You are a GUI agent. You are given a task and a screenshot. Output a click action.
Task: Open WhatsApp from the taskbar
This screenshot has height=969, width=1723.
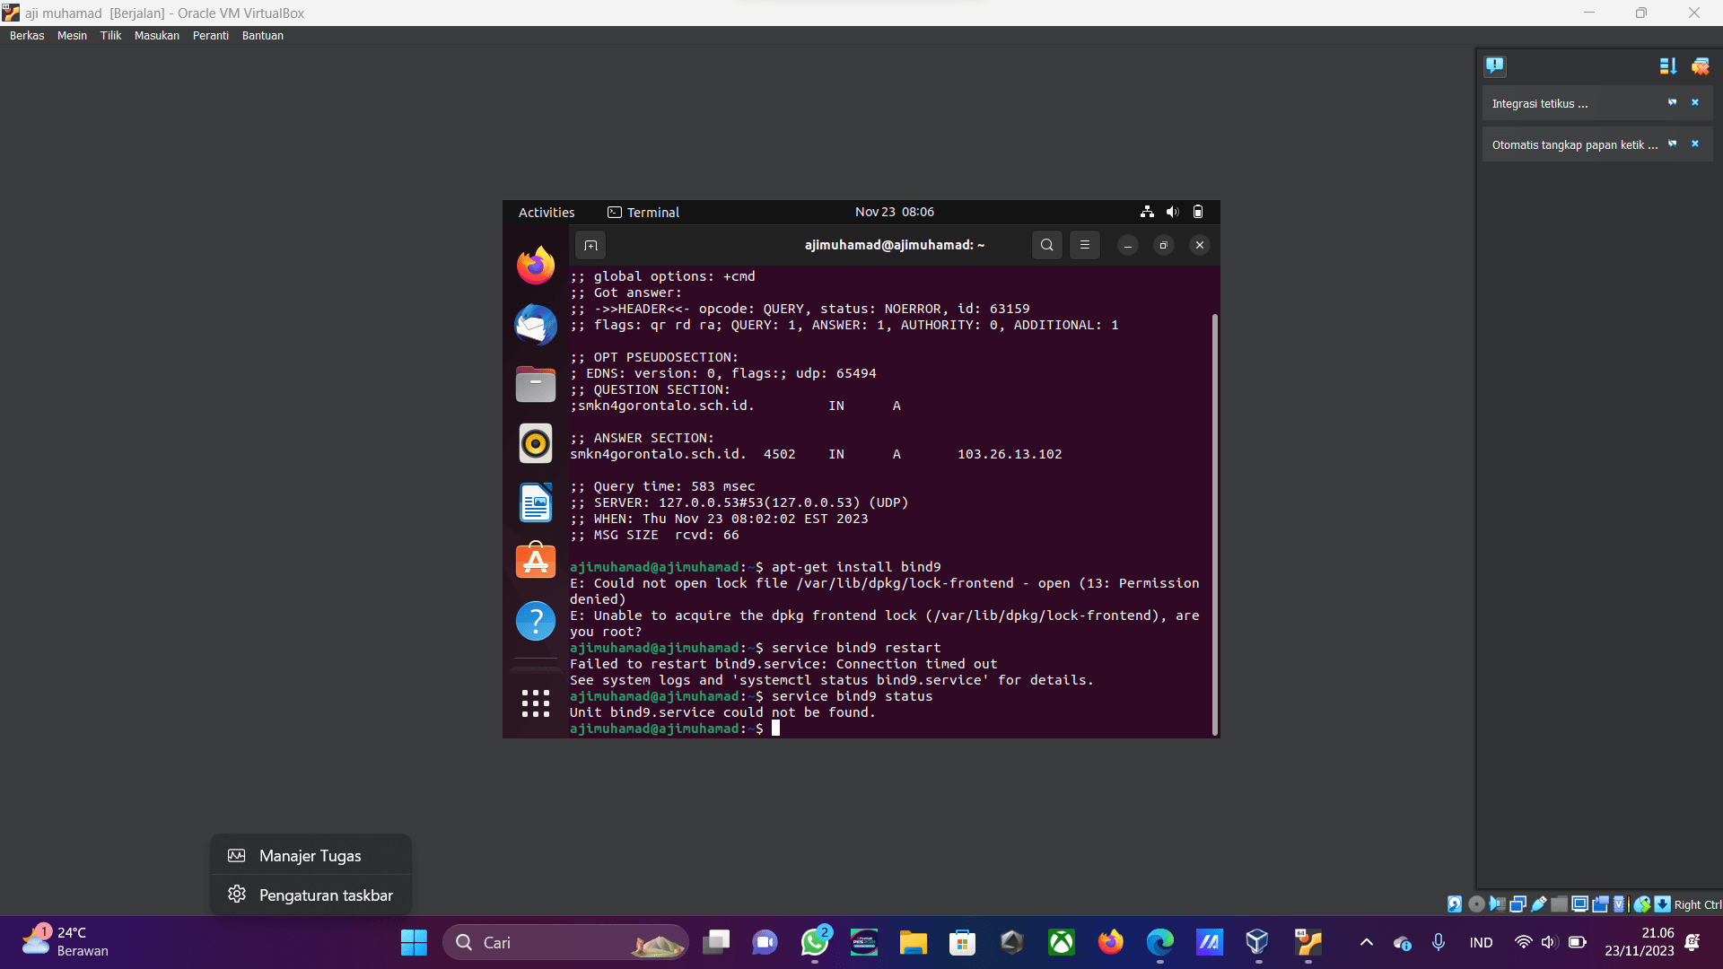(x=815, y=943)
